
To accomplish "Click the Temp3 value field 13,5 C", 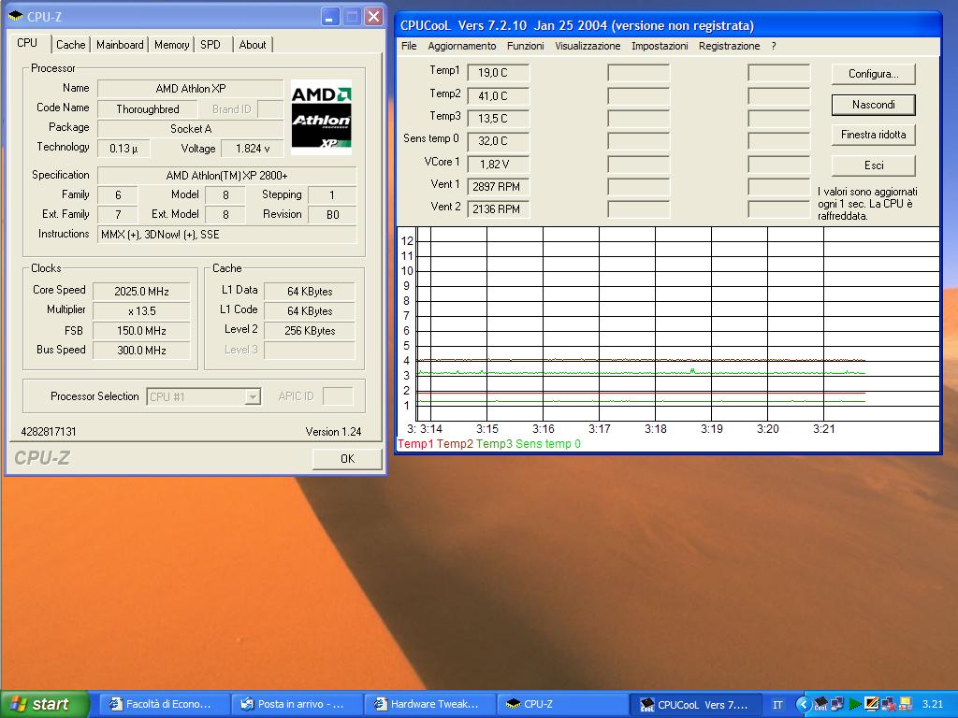I will pyautogui.click(x=499, y=119).
